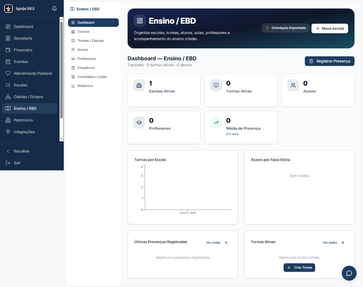Open Turmas / Classes submenu item
363x287 pixels.
[93, 40]
